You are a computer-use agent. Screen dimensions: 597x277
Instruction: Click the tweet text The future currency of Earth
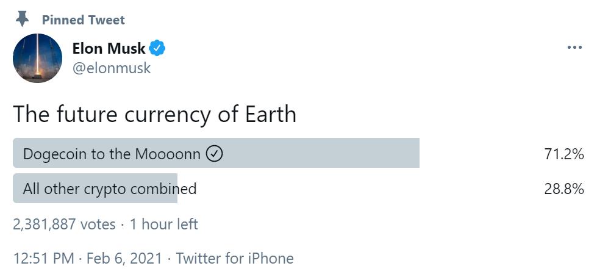point(154,114)
